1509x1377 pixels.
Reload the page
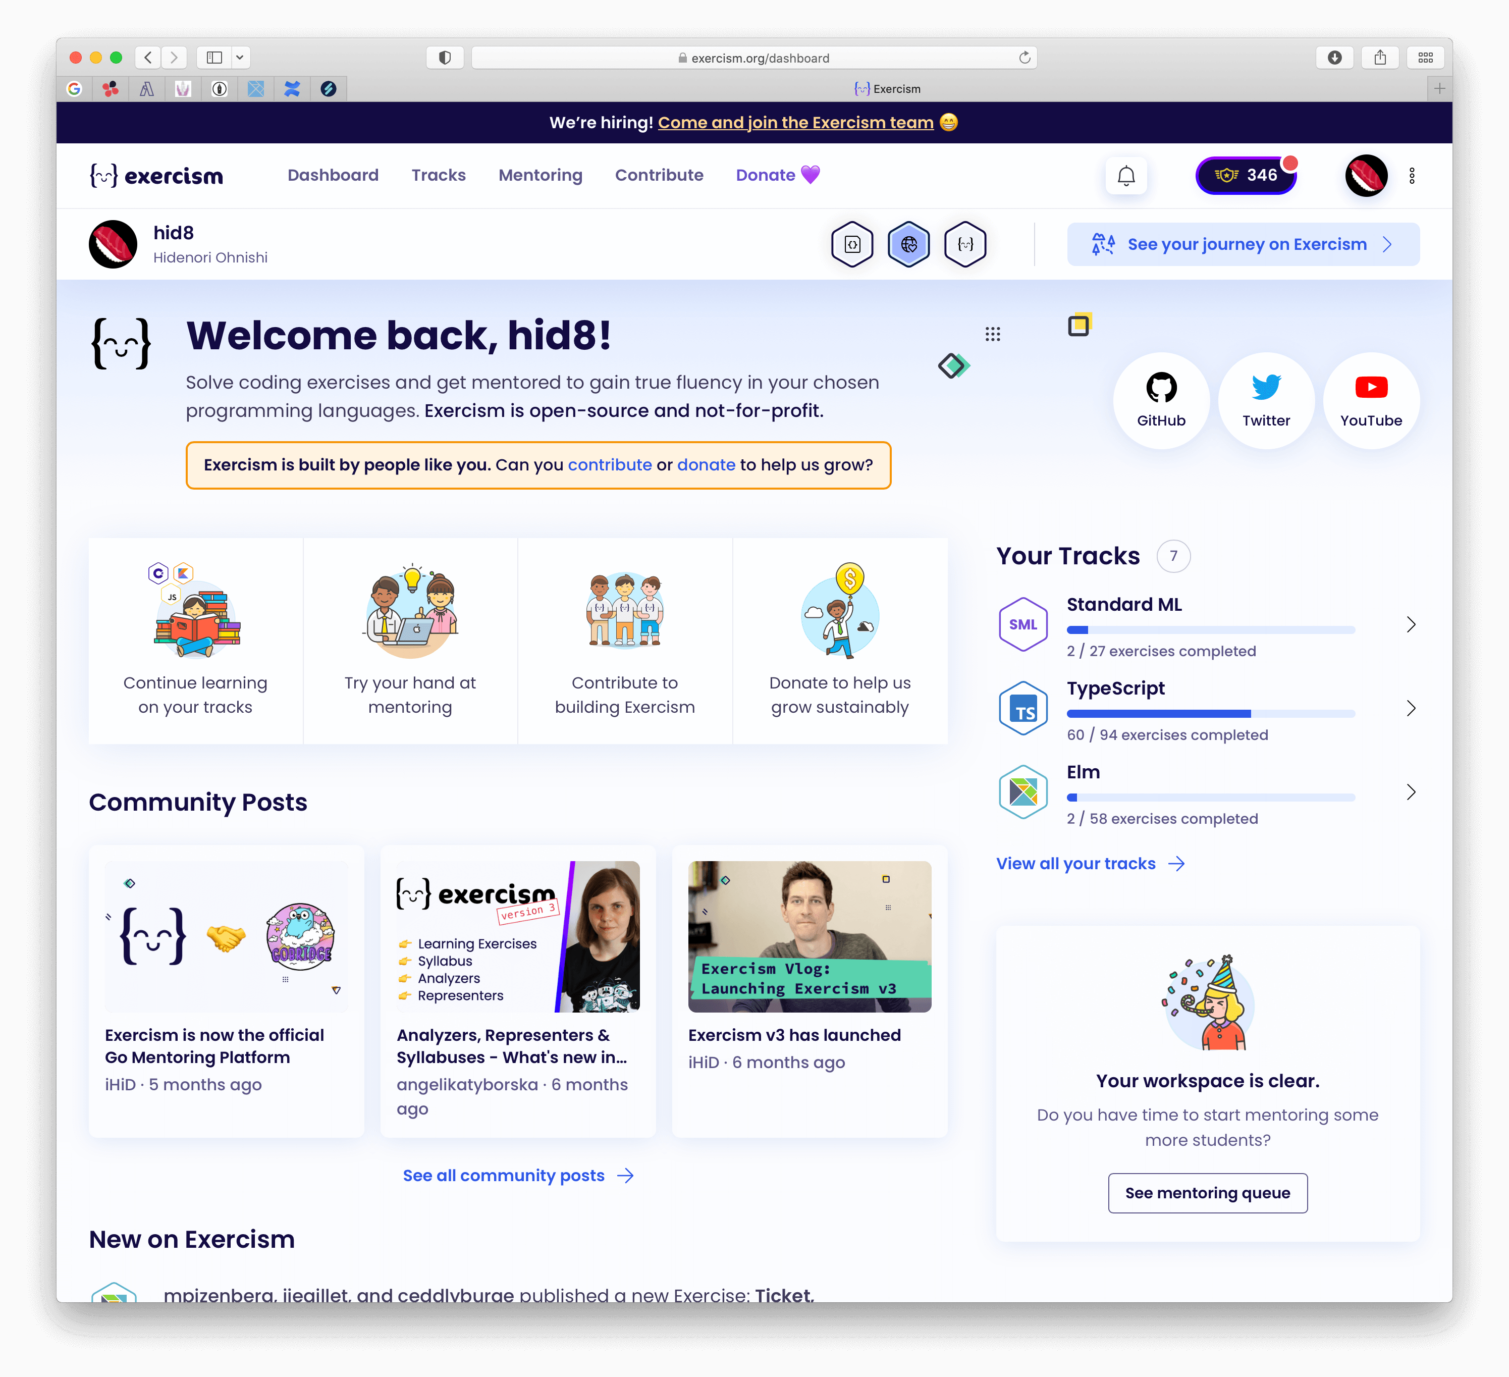pyautogui.click(x=1024, y=58)
